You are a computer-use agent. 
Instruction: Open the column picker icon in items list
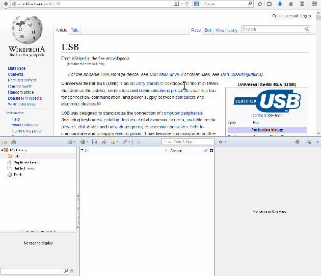211,151
